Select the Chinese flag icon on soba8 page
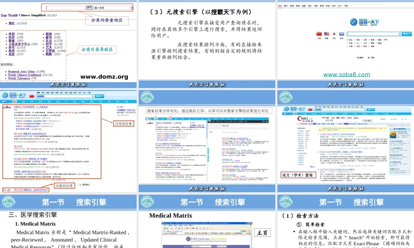 pyautogui.click(x=319, y=34)
